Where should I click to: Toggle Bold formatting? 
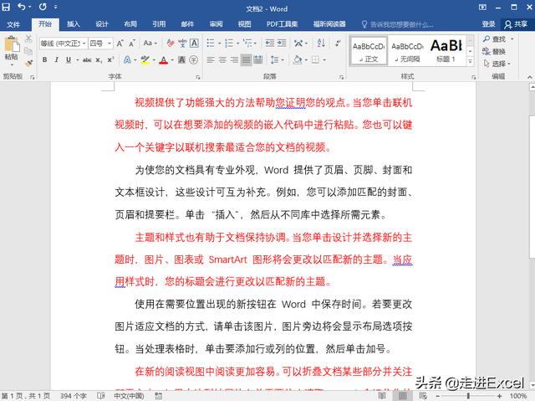coord(44,59)
